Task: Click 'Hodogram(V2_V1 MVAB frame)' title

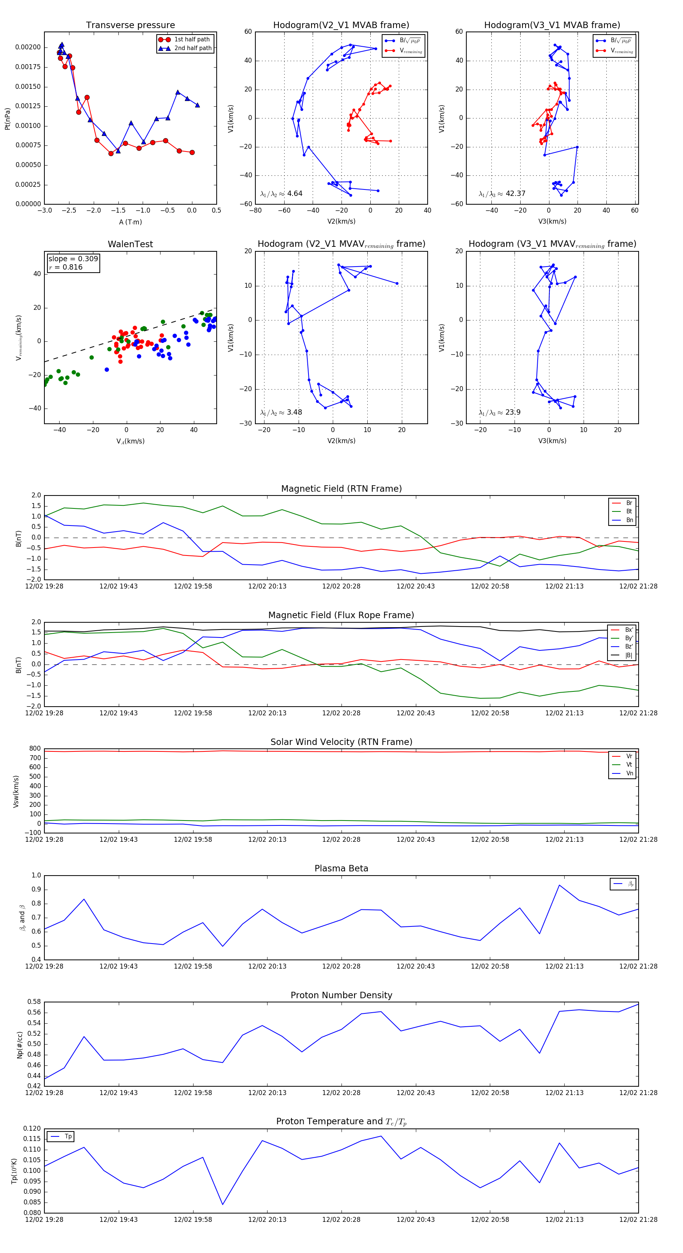Action: pos(341,25)
